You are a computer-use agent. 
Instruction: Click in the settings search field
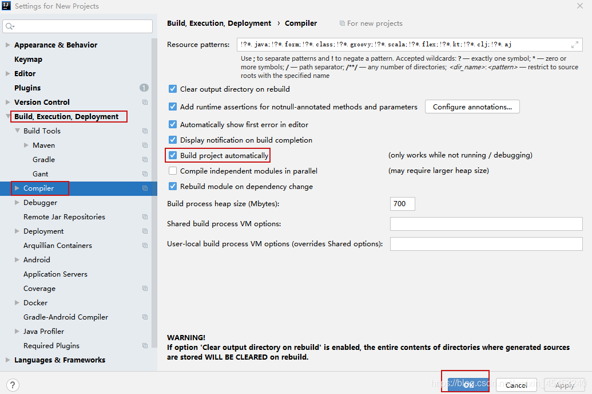click(77, 26)
